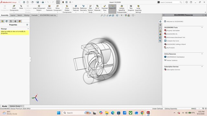Click Take Snapshot tool
Screen dimensions: 207x116
pos(131,8)
